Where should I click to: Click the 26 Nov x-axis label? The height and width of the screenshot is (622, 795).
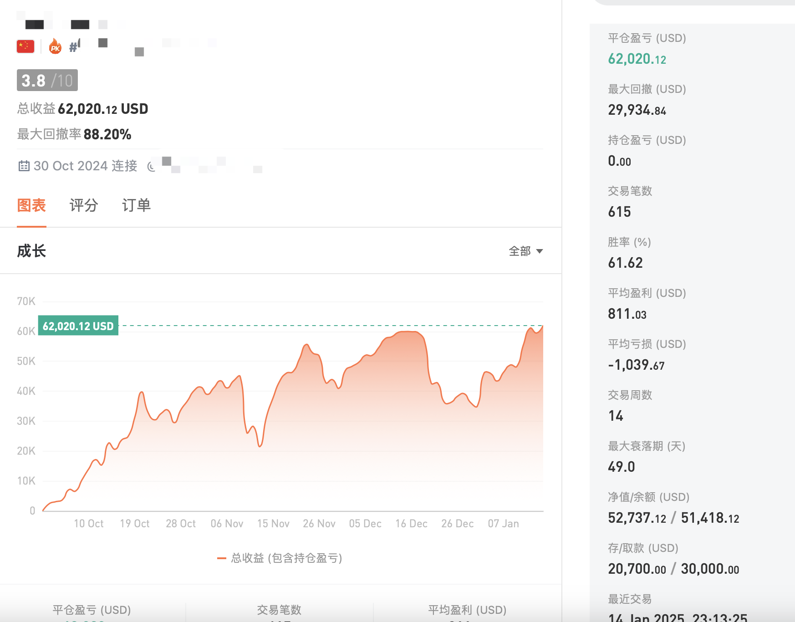click(319, 524)
